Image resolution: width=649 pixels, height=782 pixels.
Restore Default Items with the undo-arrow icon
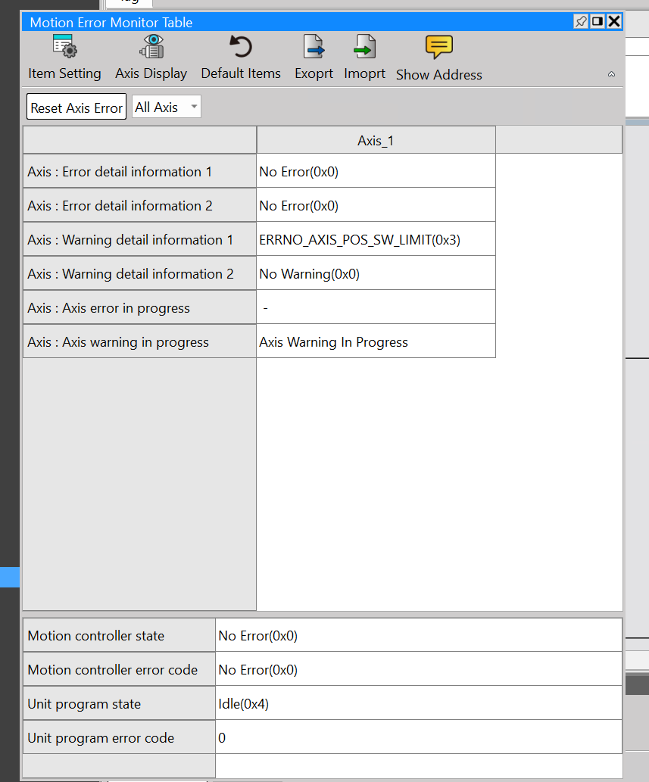click(240, 48)
